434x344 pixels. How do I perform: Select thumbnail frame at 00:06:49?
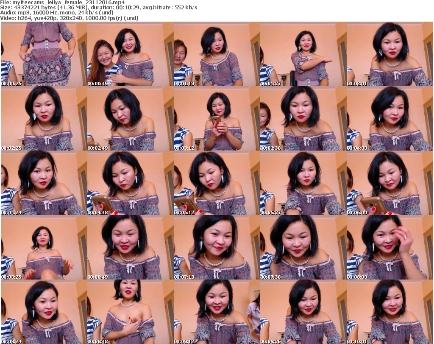point(131,248)
